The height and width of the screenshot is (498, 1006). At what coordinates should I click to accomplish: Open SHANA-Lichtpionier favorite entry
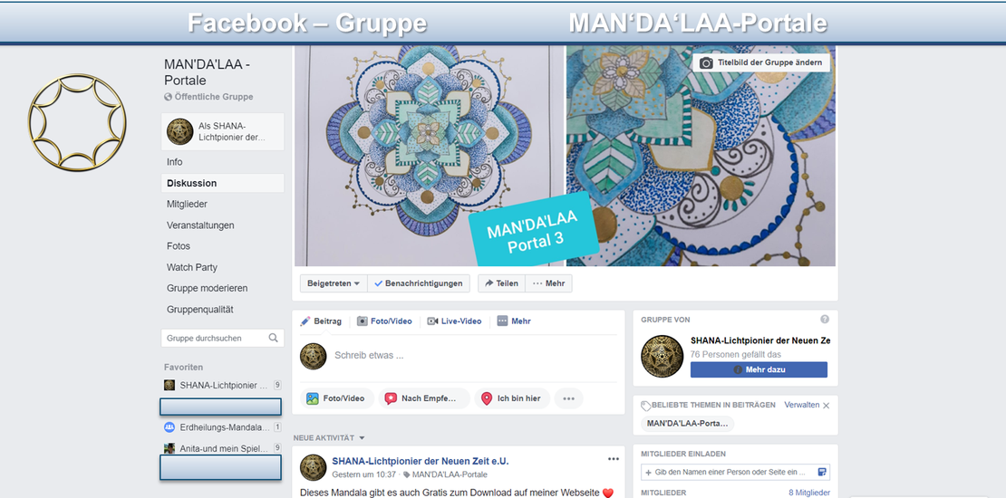click(x=223, y=385)
